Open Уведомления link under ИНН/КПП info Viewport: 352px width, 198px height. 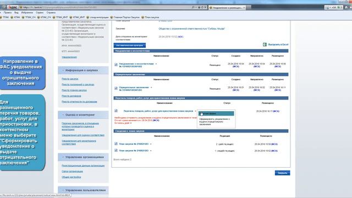(69, 57)
